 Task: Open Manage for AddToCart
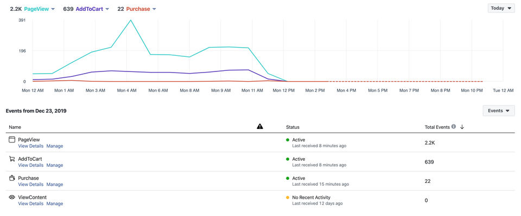pyautogui.click(x=54, y=165)
